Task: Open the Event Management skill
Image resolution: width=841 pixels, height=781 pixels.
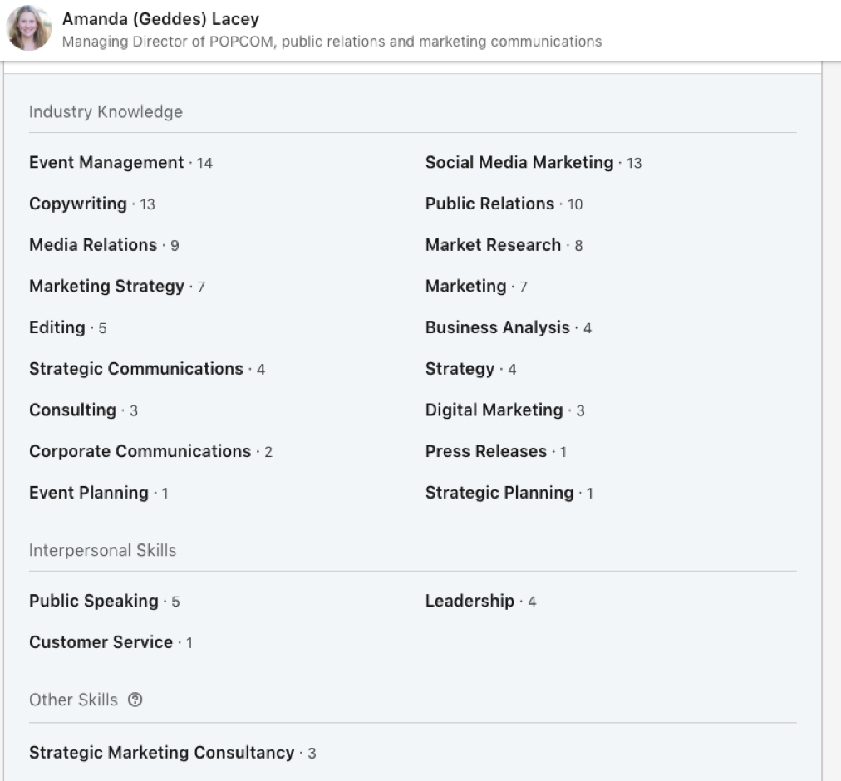Action: (x=106, y=163)
